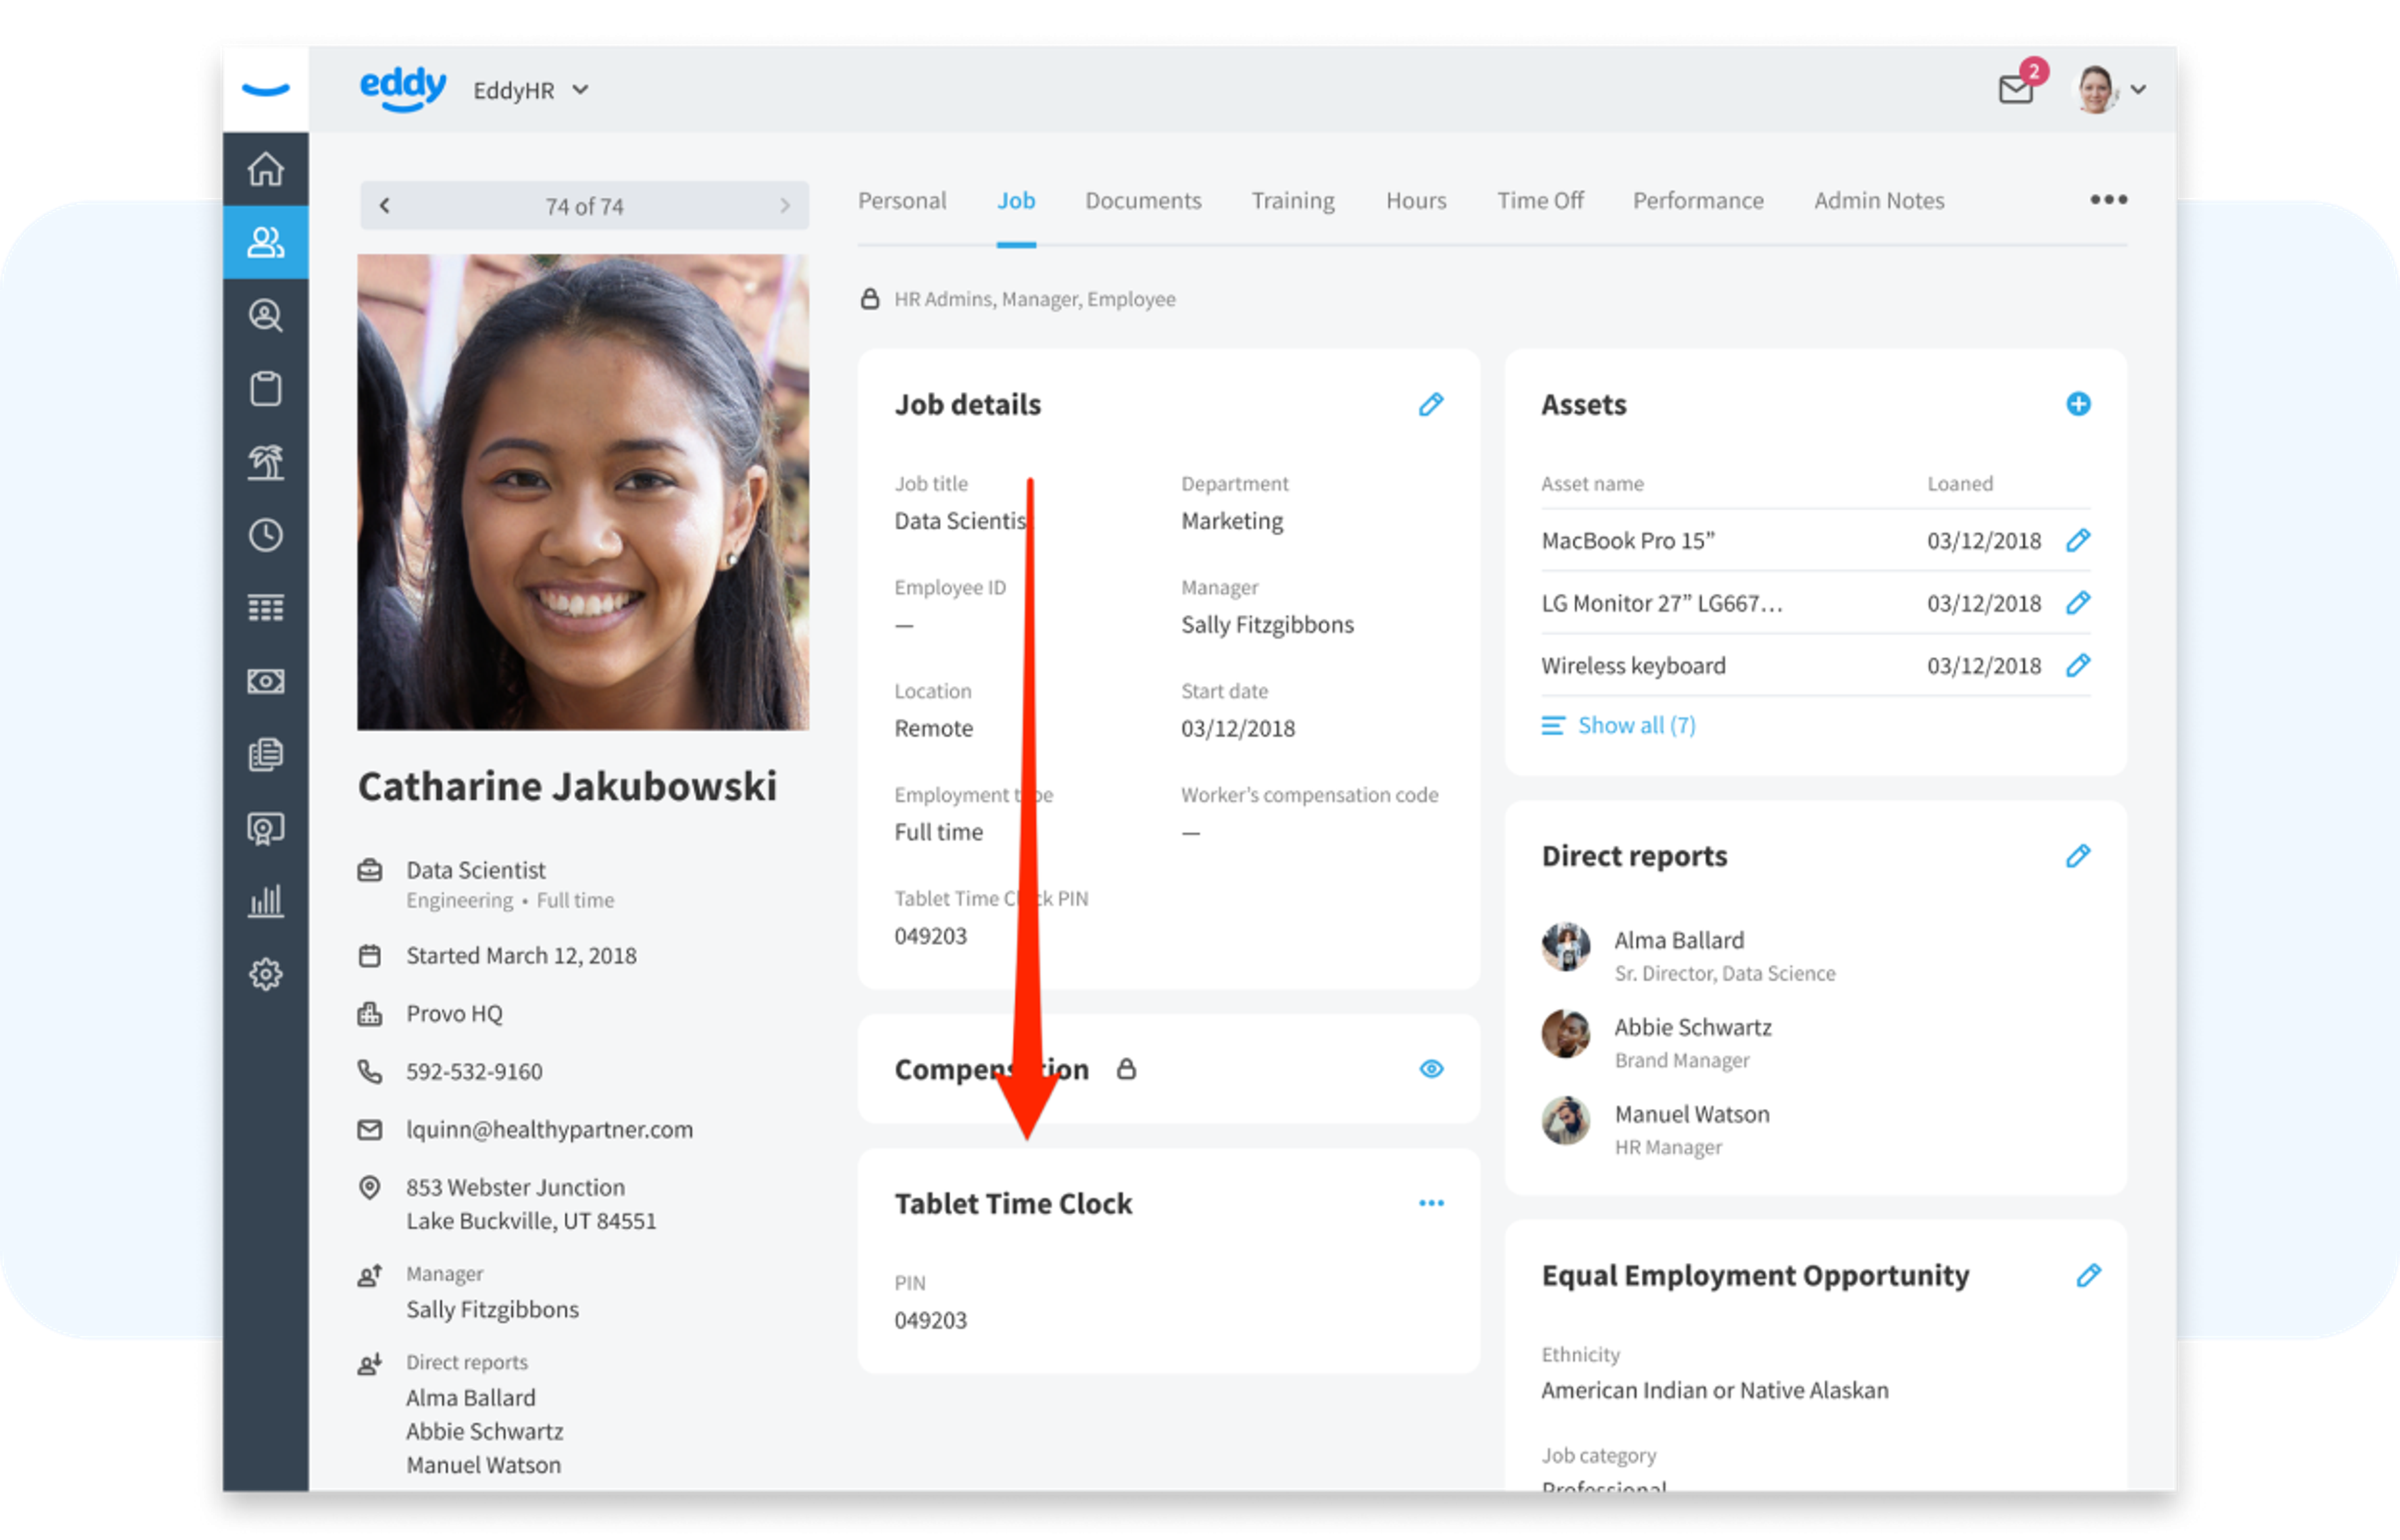2400x1540 pixels.
Task: Click the Provo HQ location
Action: 454,1013
